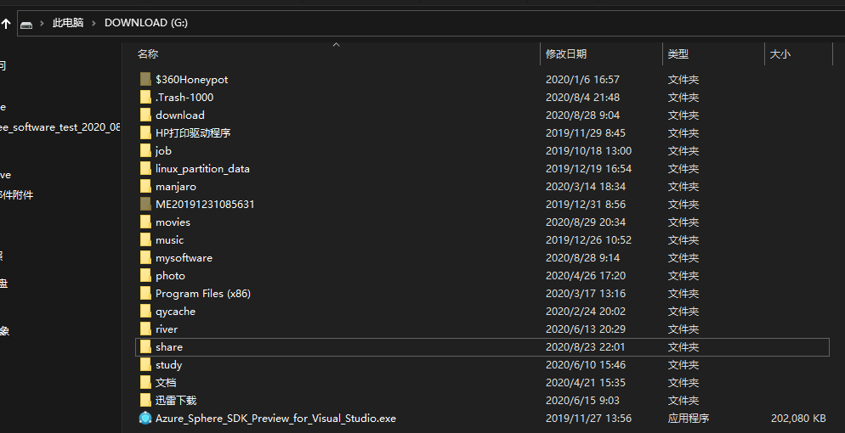The width and height of the screenshot is (845, 433).
Task: Click the manjaro folder icon
Action: (x=145, y=187)
